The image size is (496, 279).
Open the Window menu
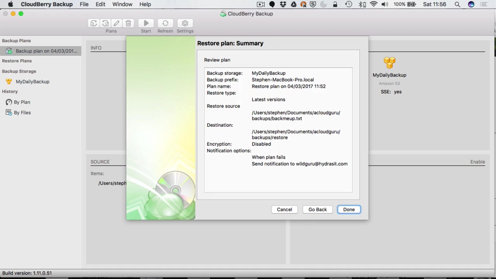[122, 4]
